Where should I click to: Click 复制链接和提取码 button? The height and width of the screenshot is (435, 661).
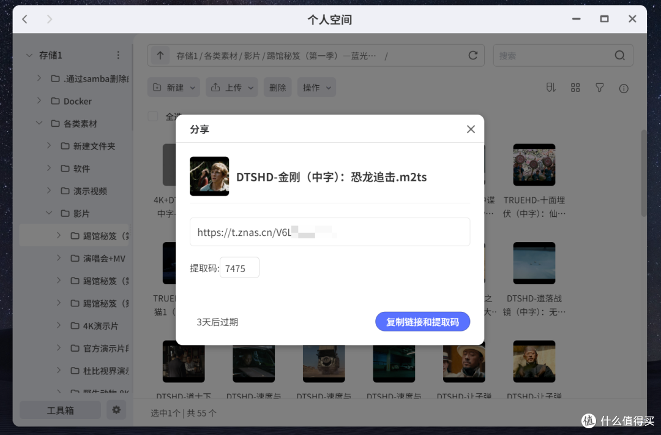pos(422,322)
